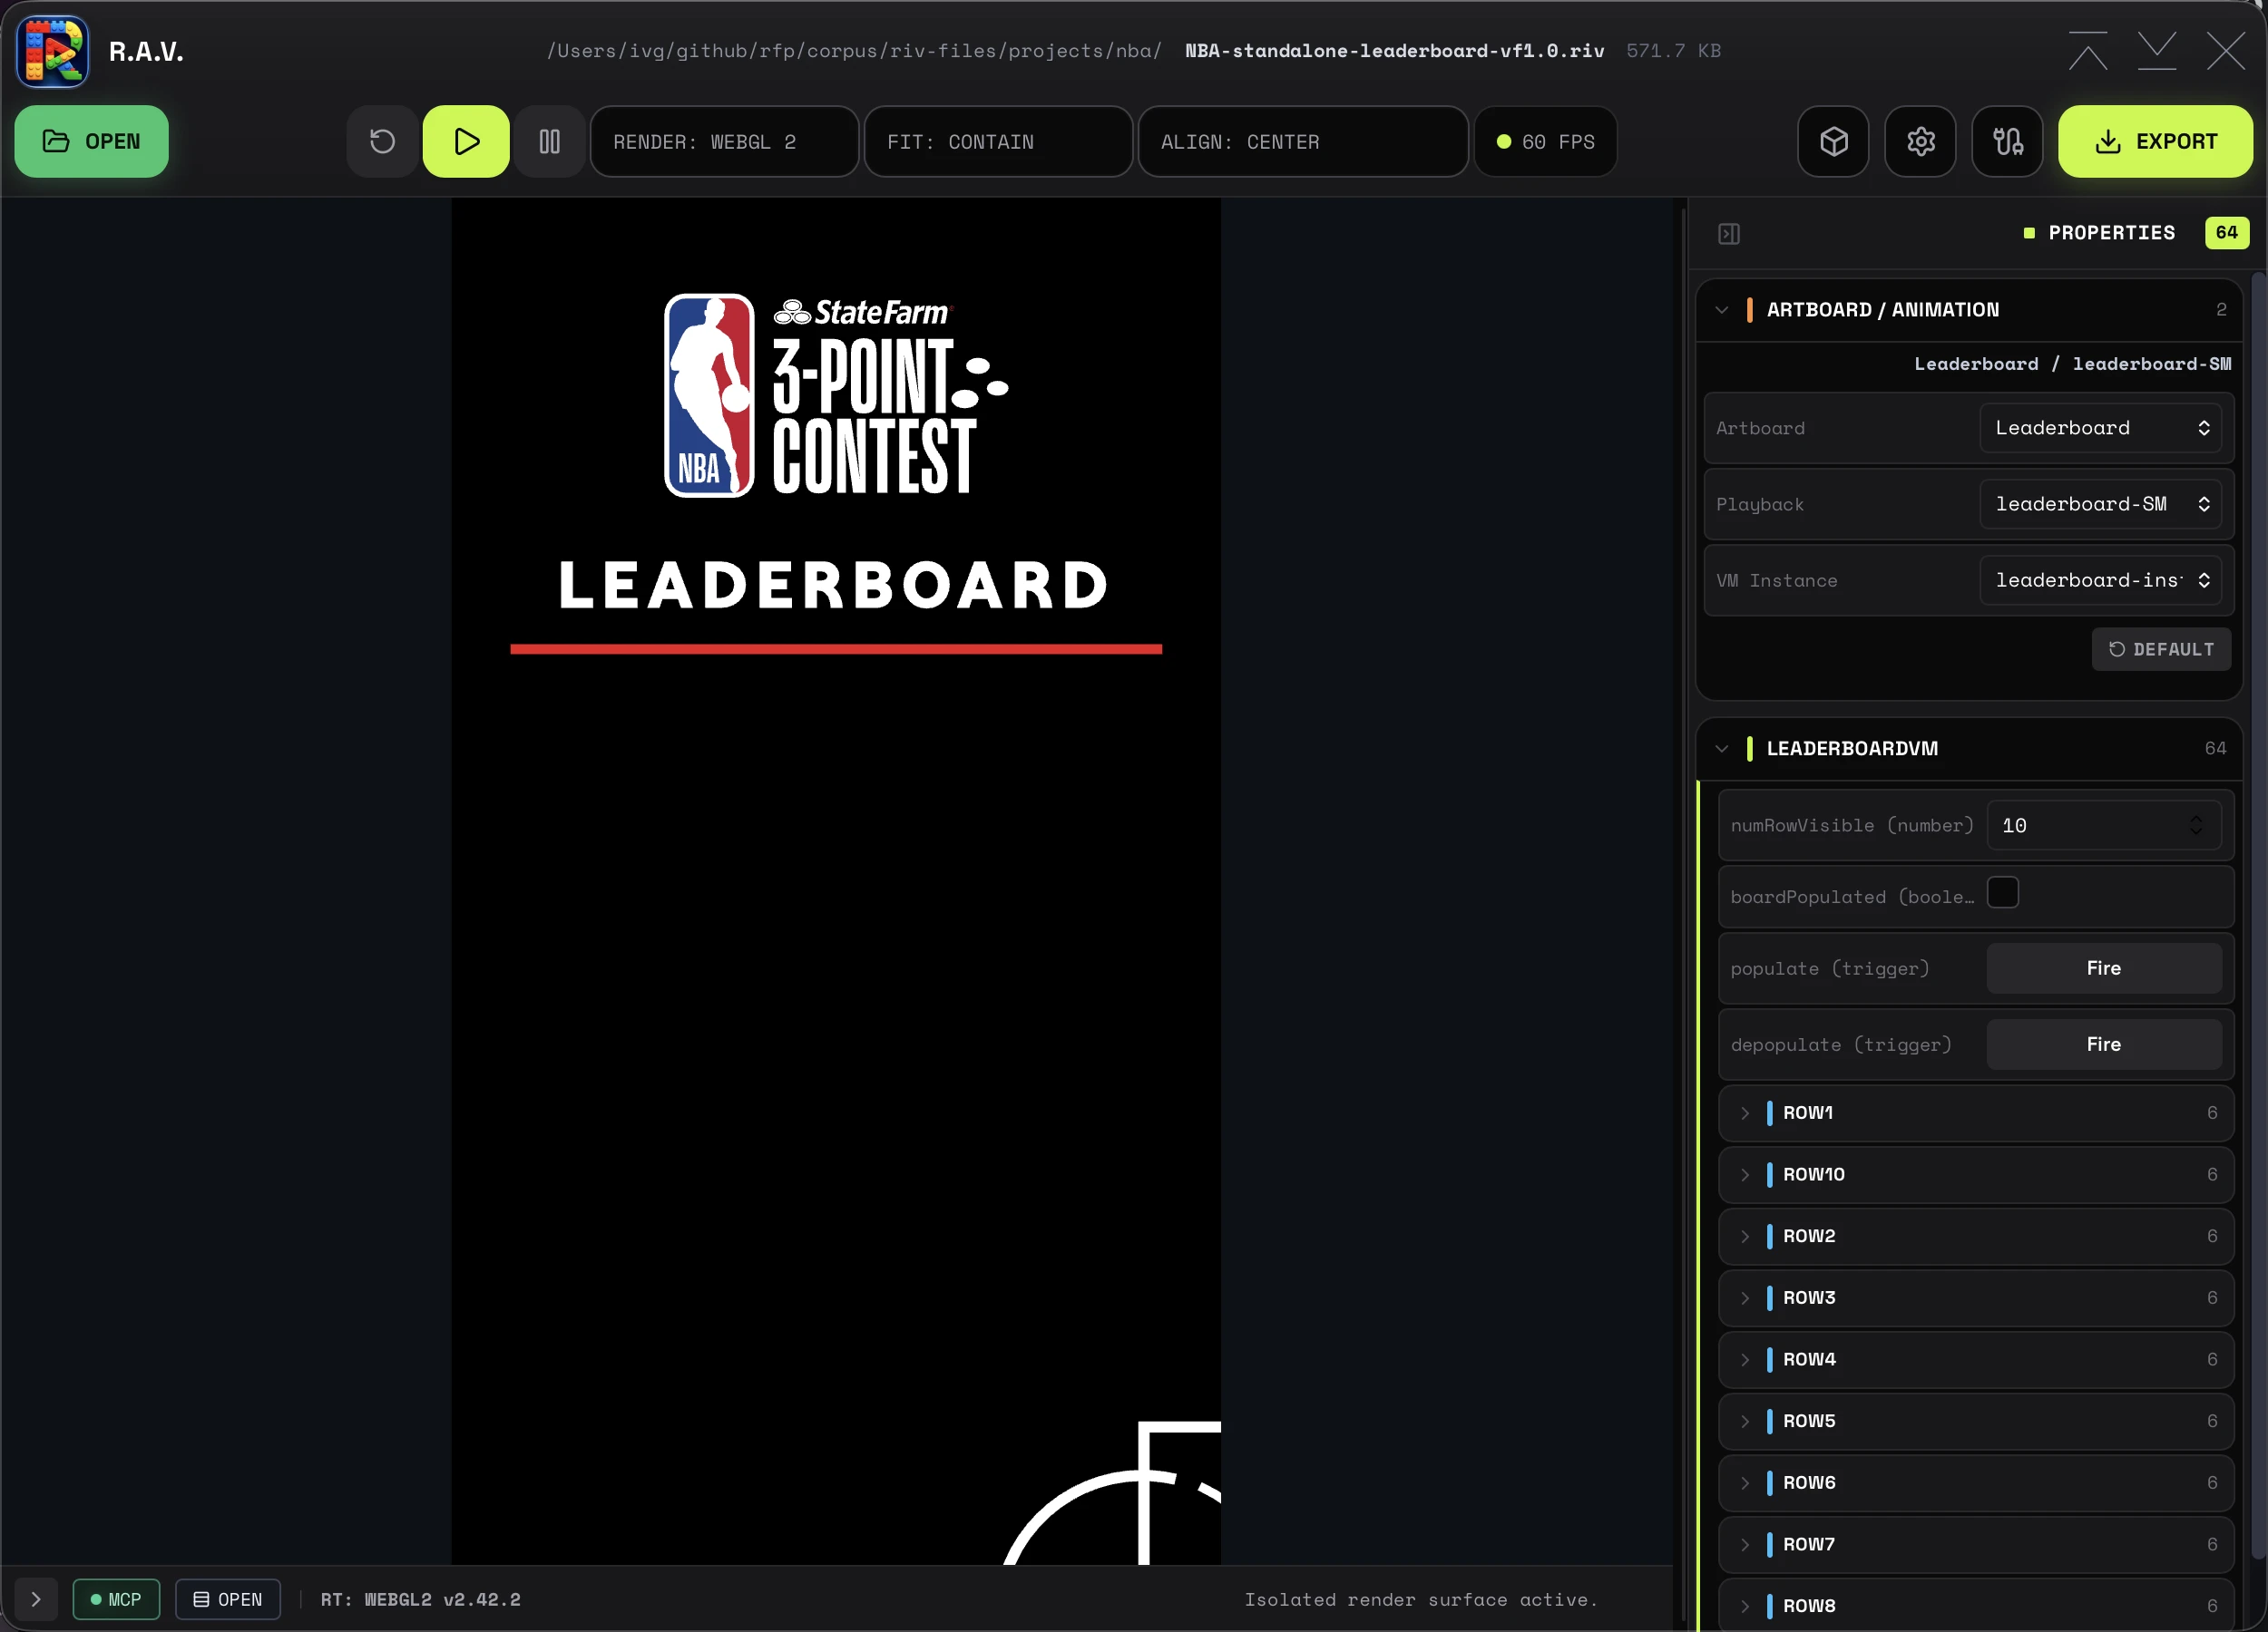The image size is (2268, 1632).
Task: Open the Playback leaderboard-SM dropdown
Action: click(x=2100, y=504)
